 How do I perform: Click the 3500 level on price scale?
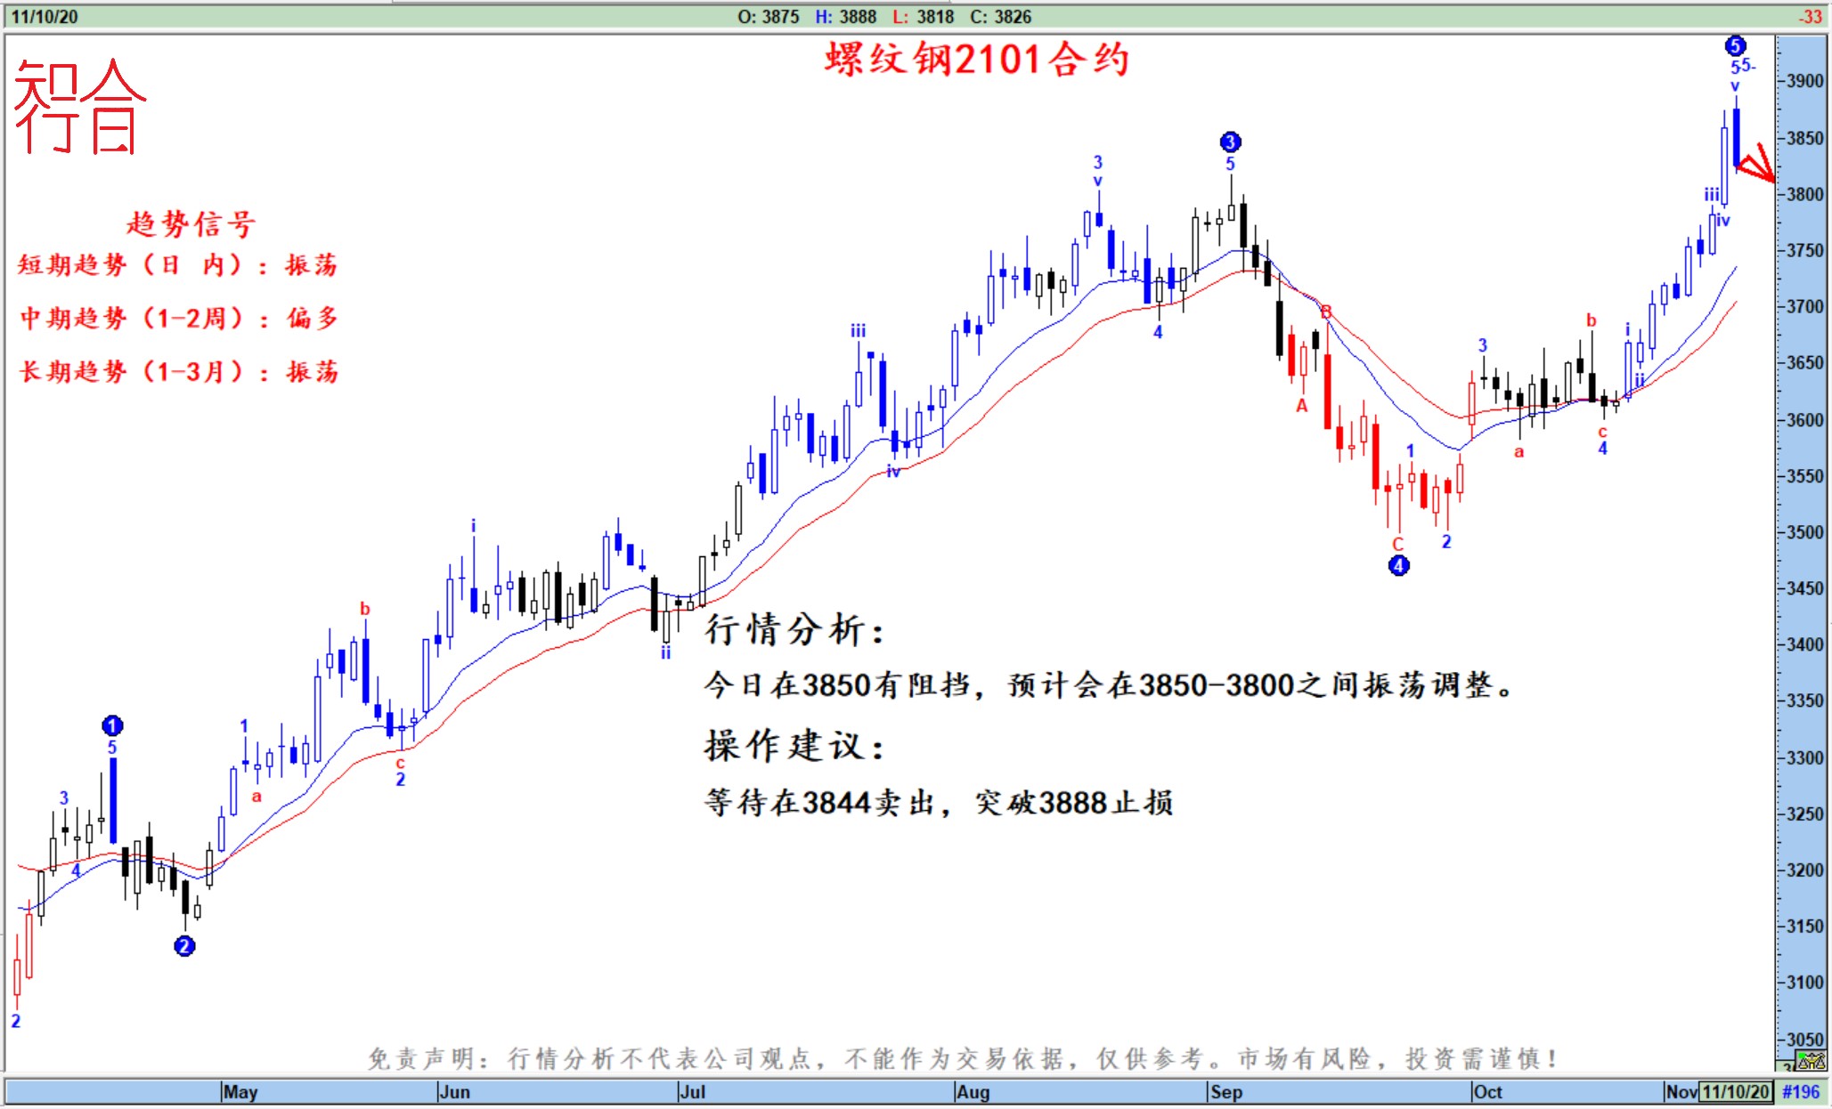click(x=1805, y=532)
